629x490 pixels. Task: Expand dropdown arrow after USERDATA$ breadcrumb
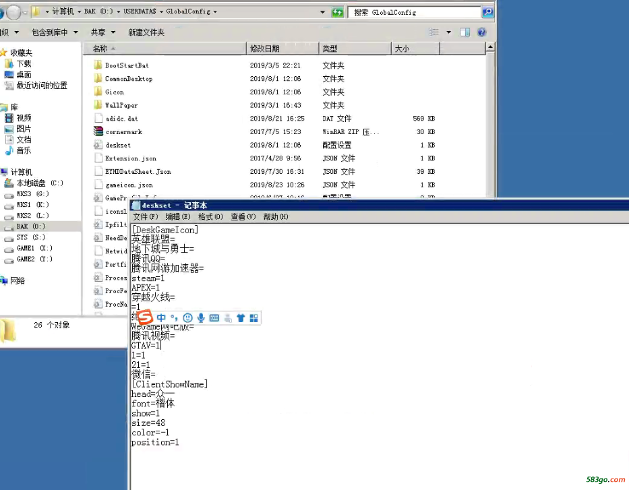point(161,11)
